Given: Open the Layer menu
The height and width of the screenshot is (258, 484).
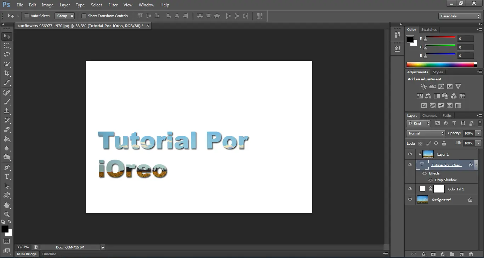Looking at the screenshot, I should pos(65,5).
